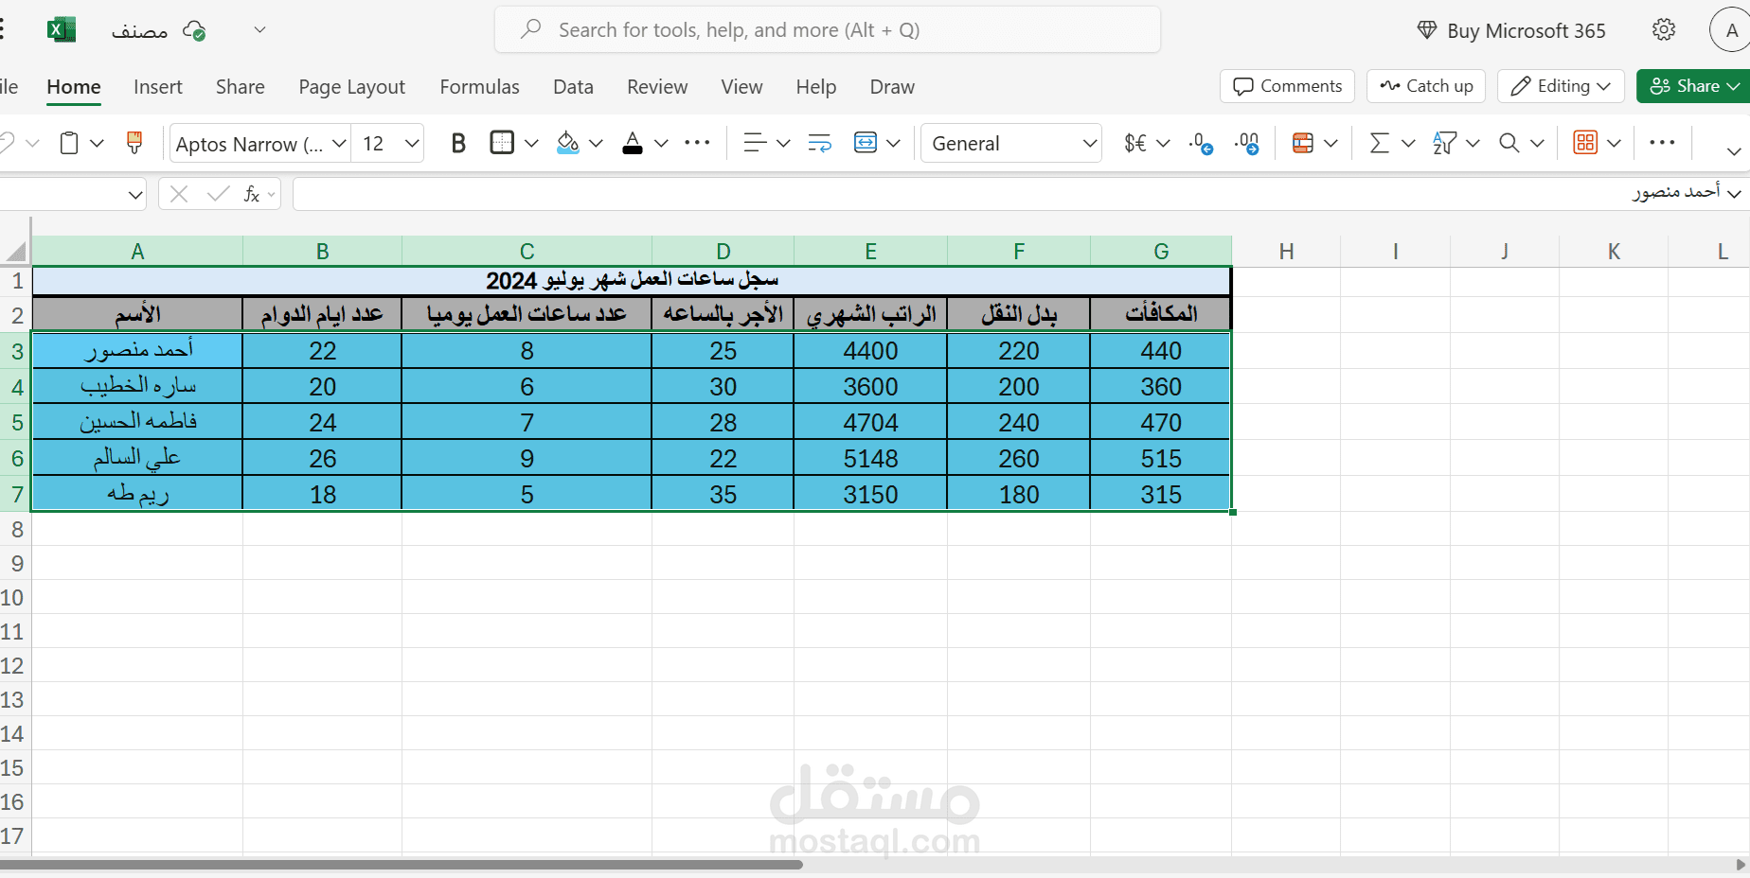Viewport: 1750px width, 878px height.
Task: Open the Review tab
Action: [657, 87]
